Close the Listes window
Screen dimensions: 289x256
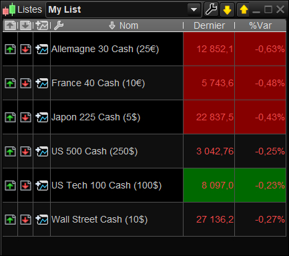pos(280,9)
